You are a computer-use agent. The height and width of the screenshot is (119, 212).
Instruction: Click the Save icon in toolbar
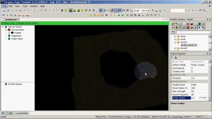click(x=4, y=11)
